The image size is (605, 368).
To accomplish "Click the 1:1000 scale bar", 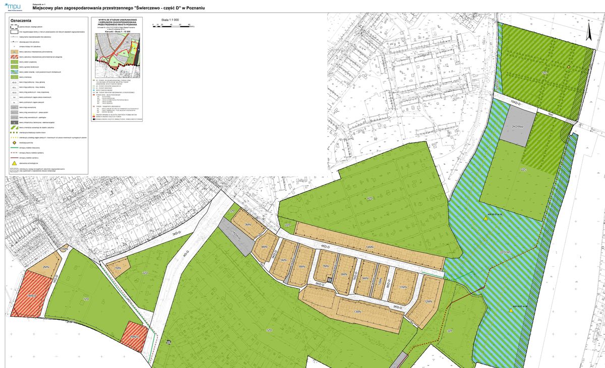I will point(171,26).
